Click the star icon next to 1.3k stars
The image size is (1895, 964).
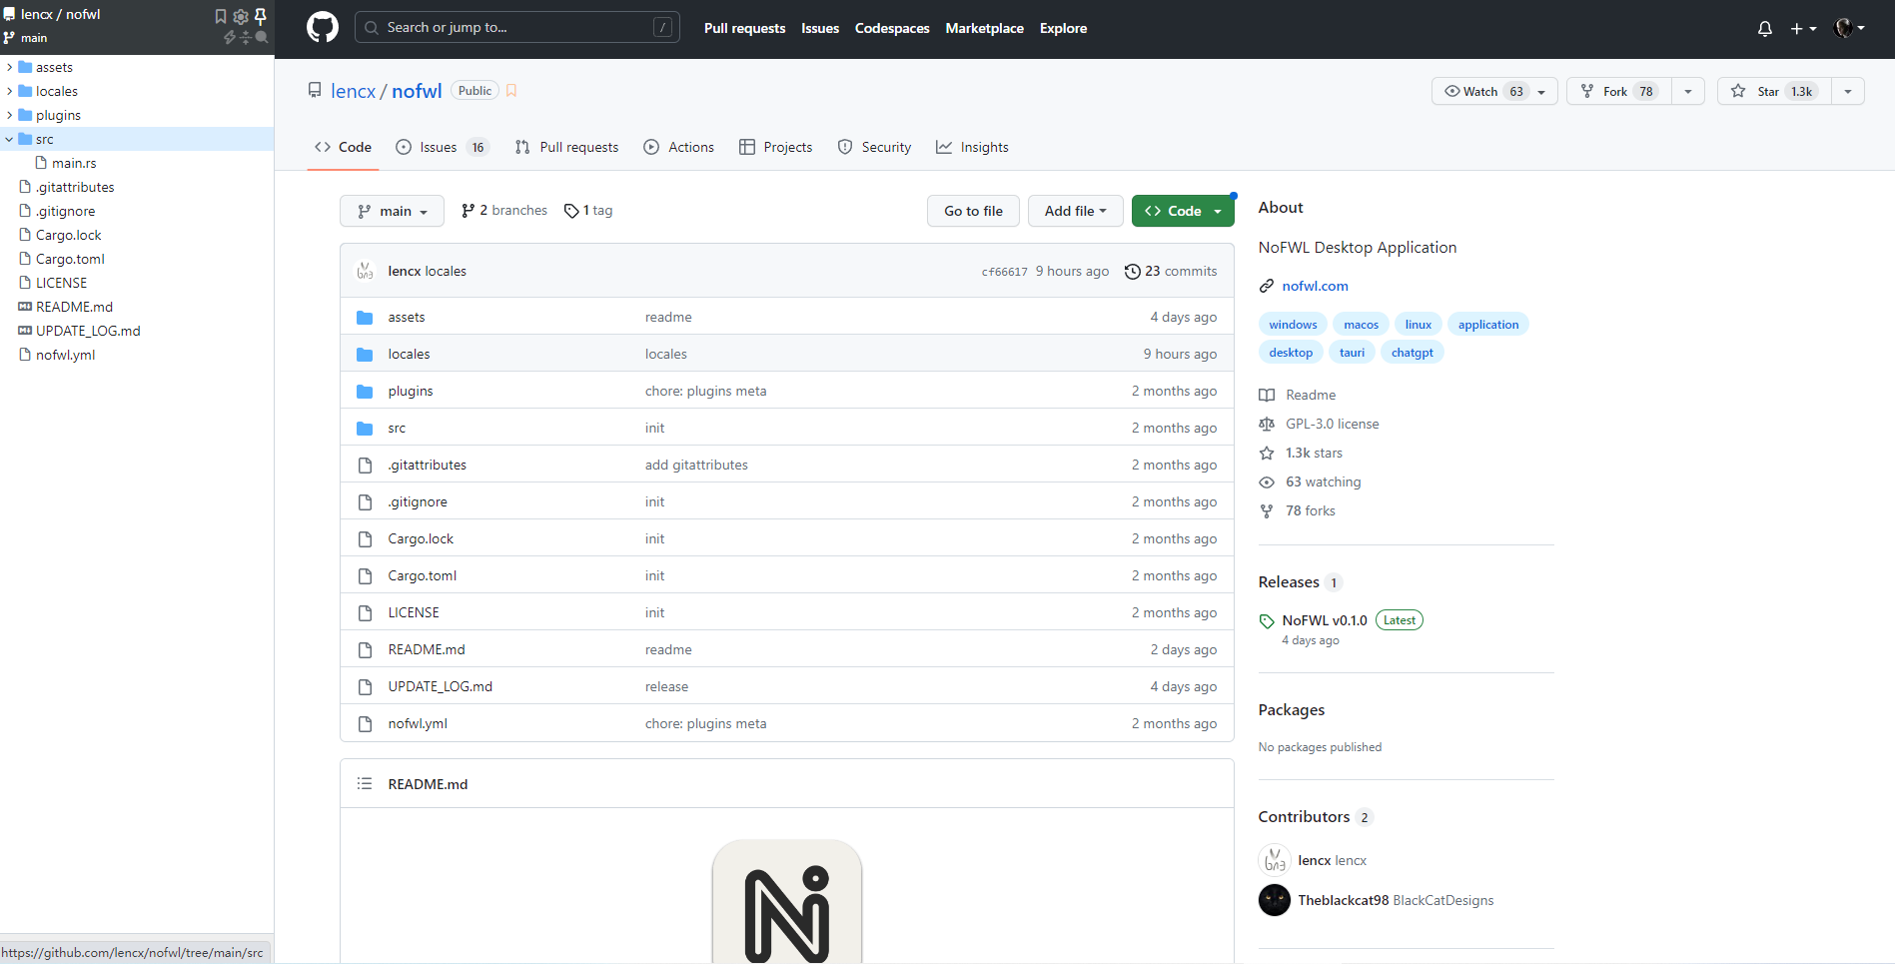pos(1267,454)
